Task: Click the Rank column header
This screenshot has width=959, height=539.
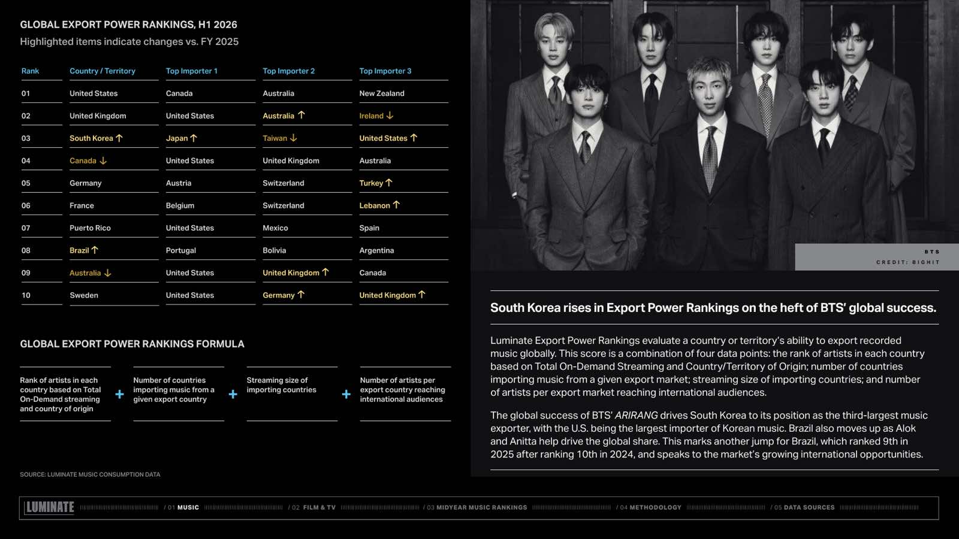Action: pos(30,71)
